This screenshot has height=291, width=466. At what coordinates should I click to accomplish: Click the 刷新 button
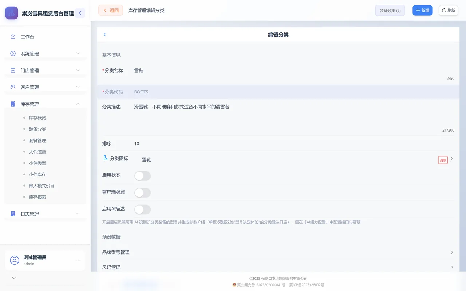click(449, 10)
